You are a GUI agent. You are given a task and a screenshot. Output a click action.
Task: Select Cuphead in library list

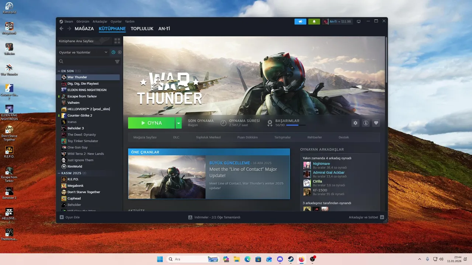[x=88, y=198]
